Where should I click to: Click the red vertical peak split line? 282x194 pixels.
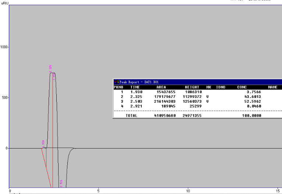53,130
